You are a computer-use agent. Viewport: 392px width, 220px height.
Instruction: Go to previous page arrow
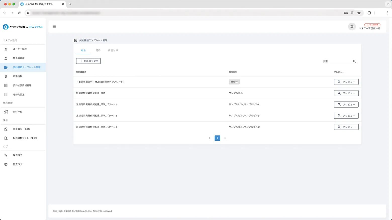pyautogui.click(x=210, y=138)
